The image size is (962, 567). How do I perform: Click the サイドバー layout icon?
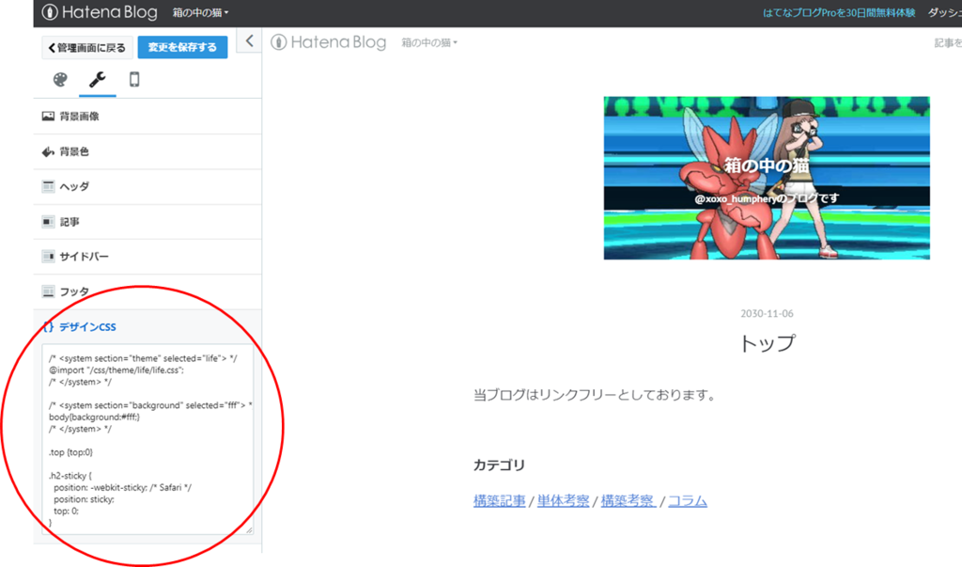[x=49, y=256]
